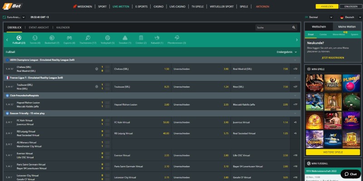Click the Anmelden button
Viewport: 363px width, 181px height.
coord(327,6)
